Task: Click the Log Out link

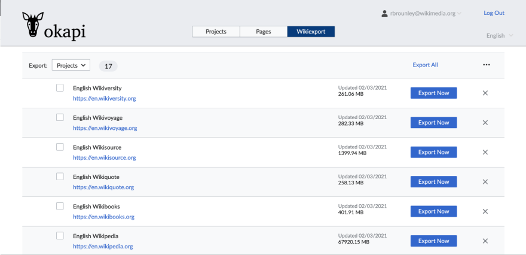Action: [494, 13]
